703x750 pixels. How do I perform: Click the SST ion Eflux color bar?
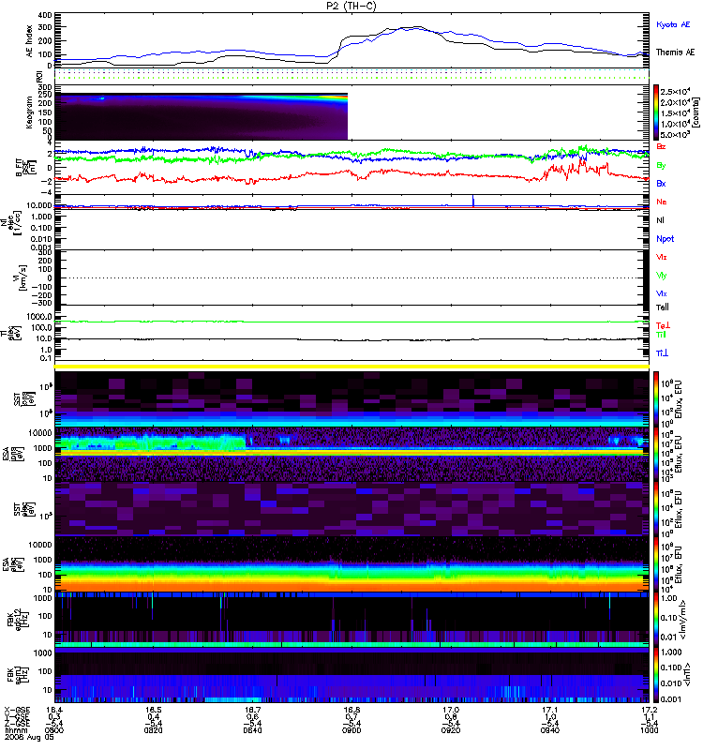pos(657,399)
